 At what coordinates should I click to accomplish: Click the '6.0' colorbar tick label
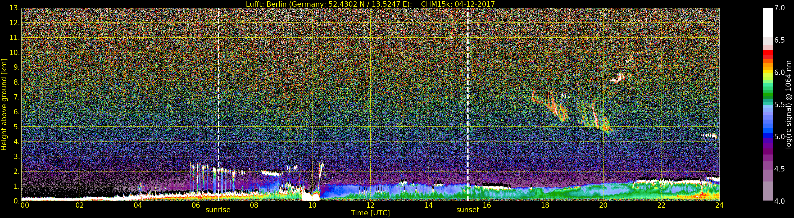pos(779,72)
